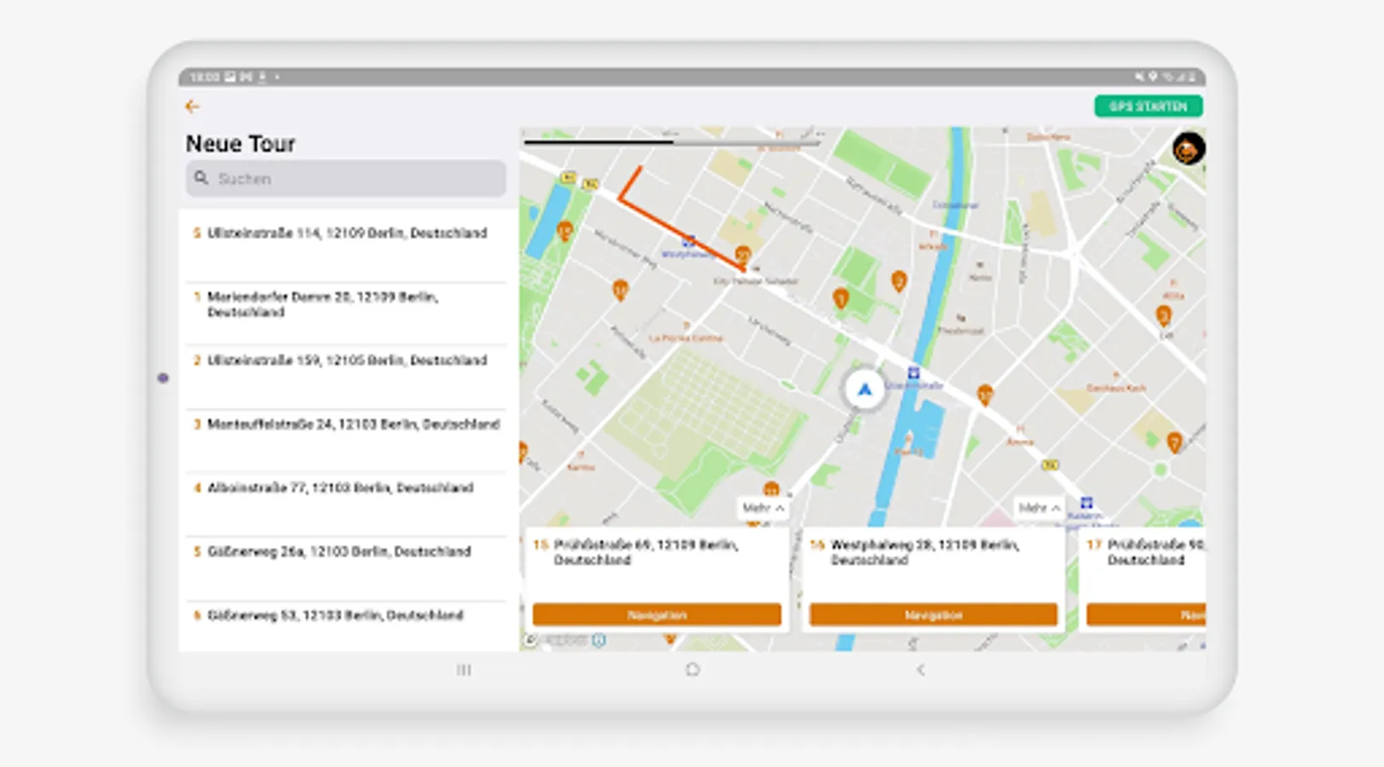Tap the map info icon in the bottom-left corner

pos(599,640)
